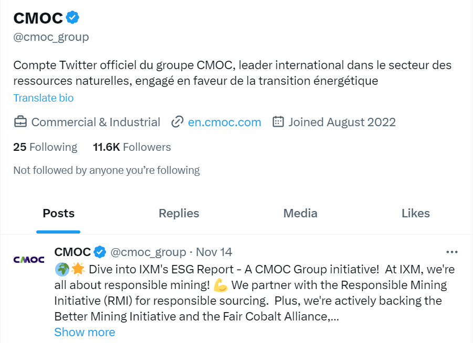The height and width of the screenshot is (343, 473).
Task: Click the calendar icon beside Joined August 2022
Action: (x=278, y=123)
